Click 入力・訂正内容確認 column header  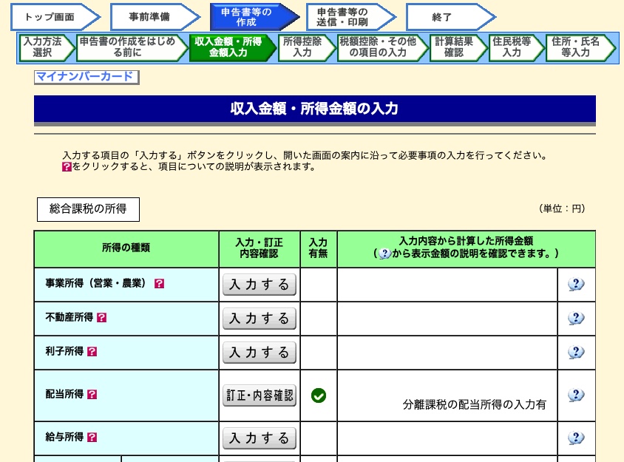(259, 248)
